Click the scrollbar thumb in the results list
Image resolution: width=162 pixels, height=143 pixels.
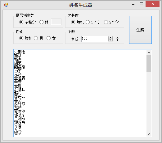(x=149, y=64)
